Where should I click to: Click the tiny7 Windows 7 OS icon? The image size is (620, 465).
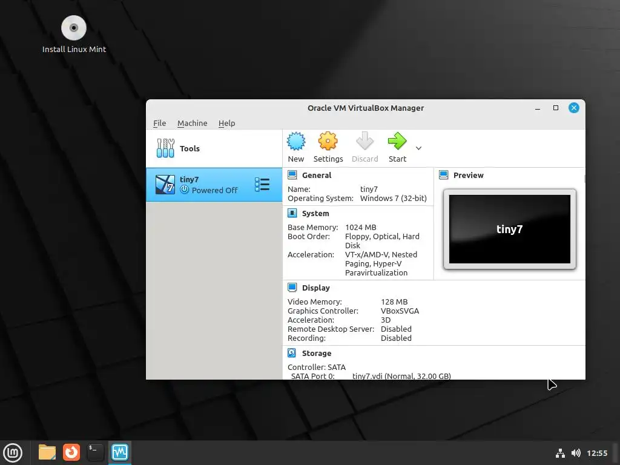(x=165, y=185)
